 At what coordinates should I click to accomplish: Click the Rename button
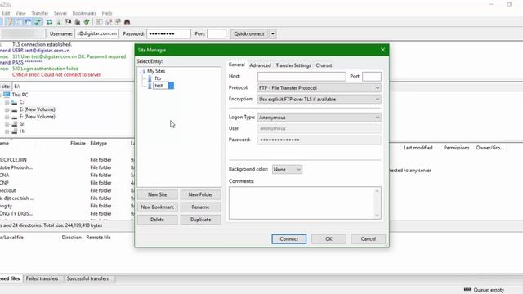(x=200, y=207)
